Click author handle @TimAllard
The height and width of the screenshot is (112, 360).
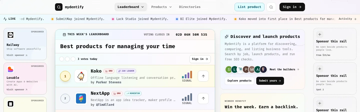(105, 105)
